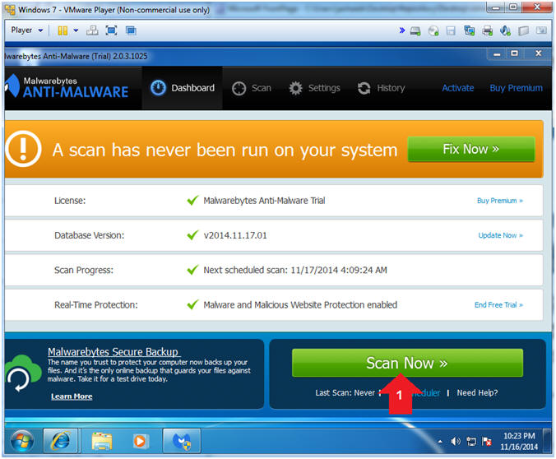Click the orange warning exclamation icon

pyautogui.click(x=23, y=149)
